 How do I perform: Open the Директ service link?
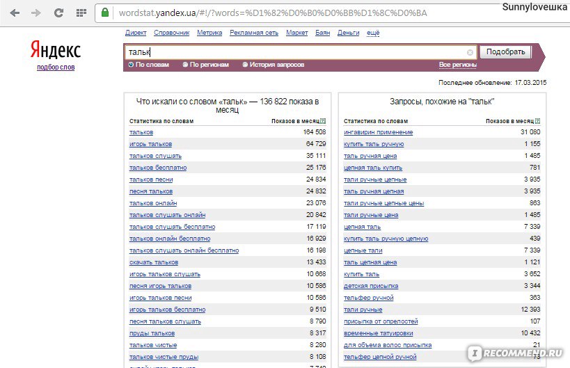(x=136, y=33)
